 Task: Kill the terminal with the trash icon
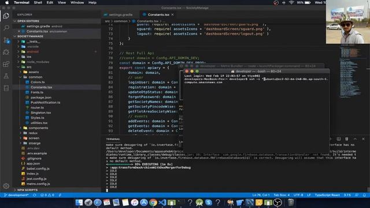pos(346,139)
